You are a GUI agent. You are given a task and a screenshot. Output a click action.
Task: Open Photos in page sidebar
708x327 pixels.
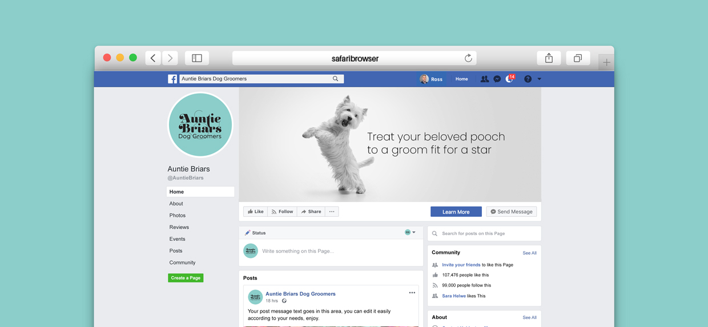click(177, 216)
